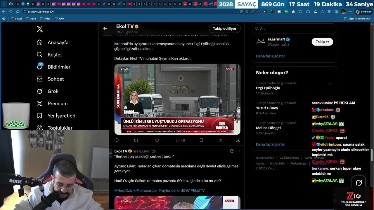Reply to the uyuşturucu operasyonu tweet
This screenshot has width=374, height=210.
[117, 140]
